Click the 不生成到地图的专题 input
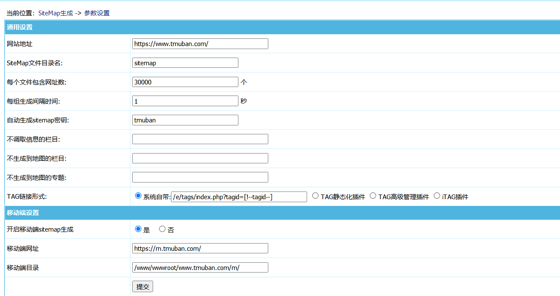This screenshot has height=296, width=560. click(200, 177)
